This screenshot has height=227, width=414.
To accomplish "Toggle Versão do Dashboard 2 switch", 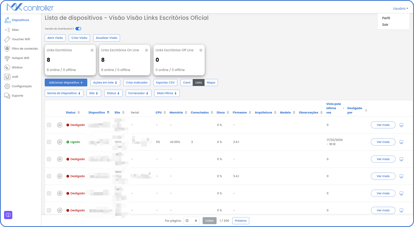I will pyautogui.click(x=78, y=29).
